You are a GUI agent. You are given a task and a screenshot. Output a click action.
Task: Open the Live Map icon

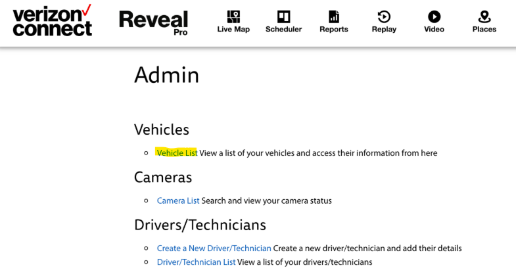pos(233,16)
